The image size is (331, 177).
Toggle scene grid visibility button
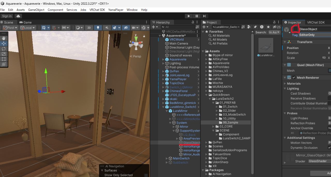tap(44, 28)
